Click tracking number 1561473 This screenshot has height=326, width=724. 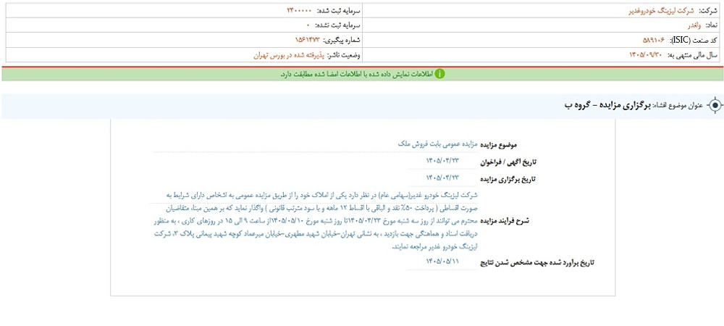307,40
